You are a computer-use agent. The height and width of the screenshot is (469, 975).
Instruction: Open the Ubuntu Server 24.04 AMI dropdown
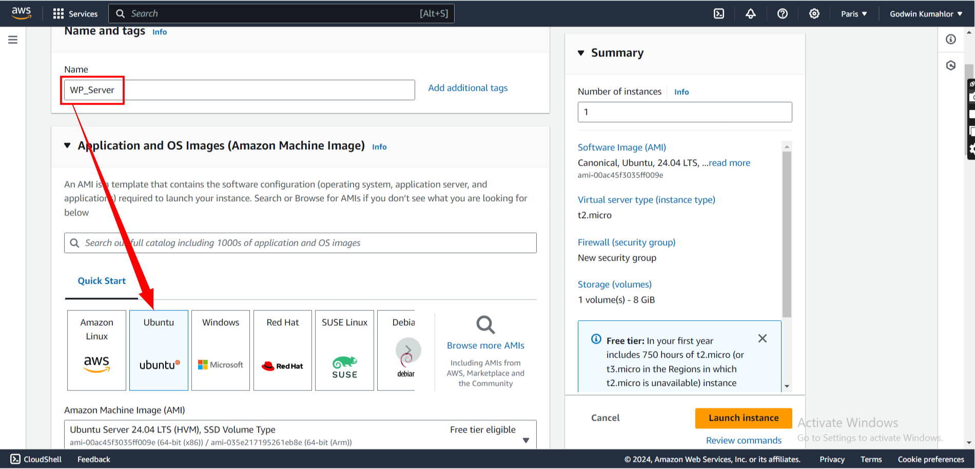[300, 435]
